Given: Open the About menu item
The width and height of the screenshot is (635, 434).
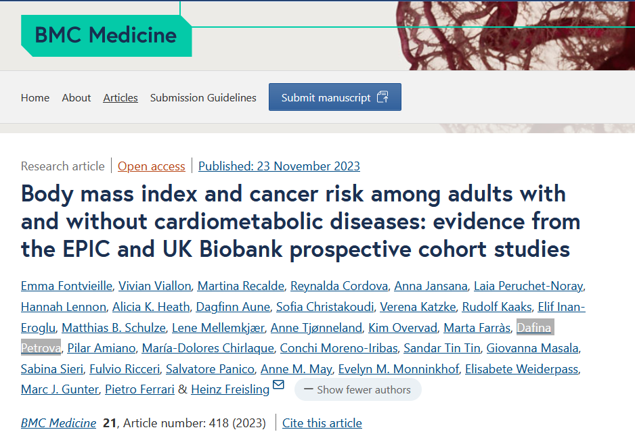Looking at the screenshot, I should coord(76,97).
